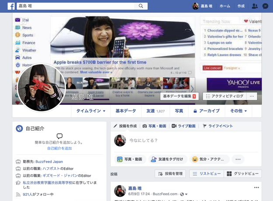Click the 投稿を作成 composer tab

125,126
